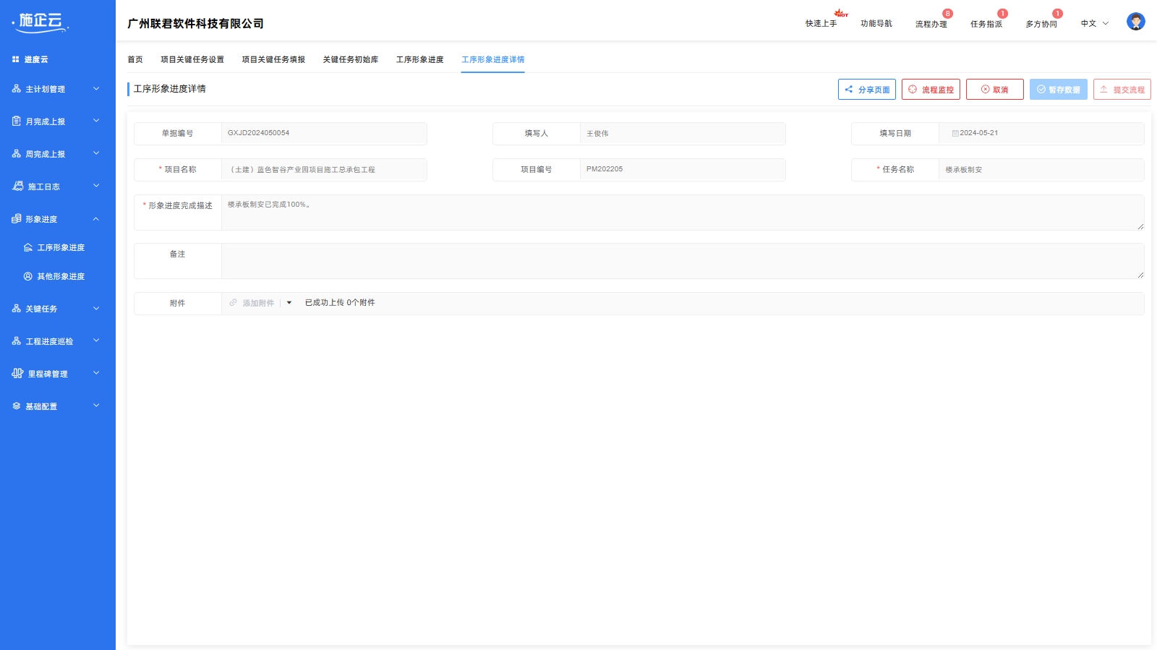Expand 主计划管理 chevron
Viewport: 1157px width, 650px height.
click(96, 89)
